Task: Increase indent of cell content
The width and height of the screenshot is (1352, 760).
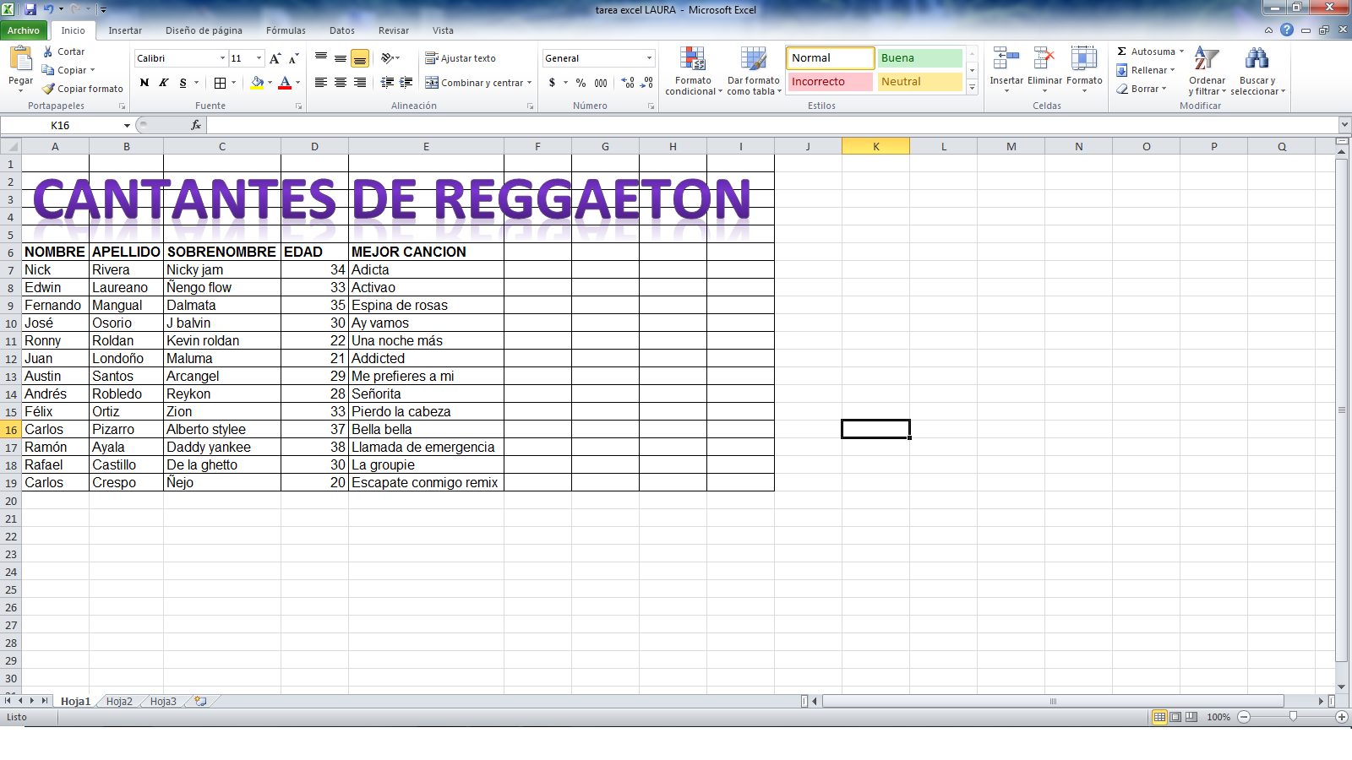Action: 406,83
